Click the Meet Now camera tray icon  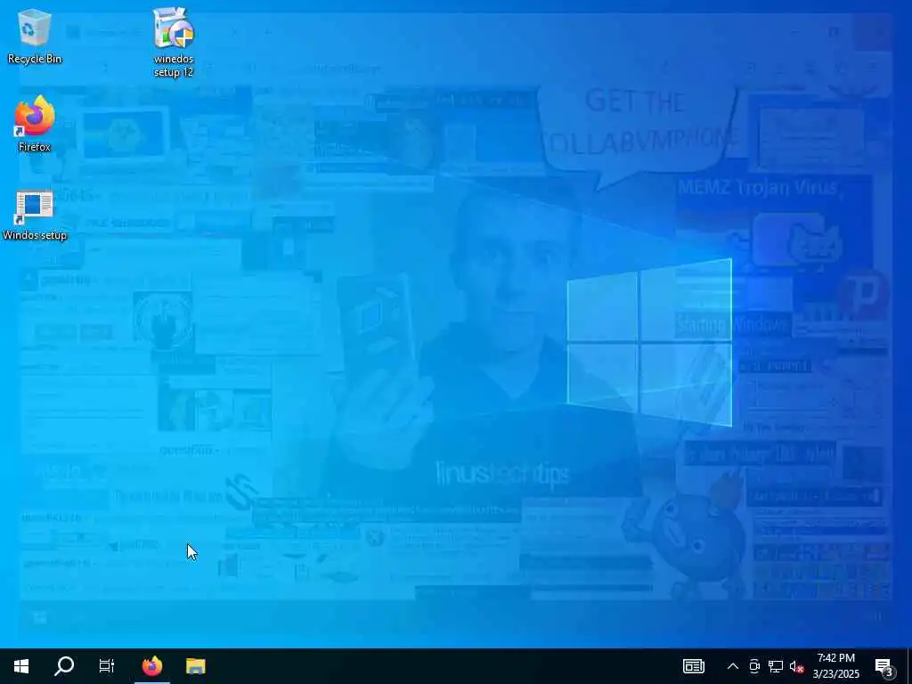click(x=754, y=666)
